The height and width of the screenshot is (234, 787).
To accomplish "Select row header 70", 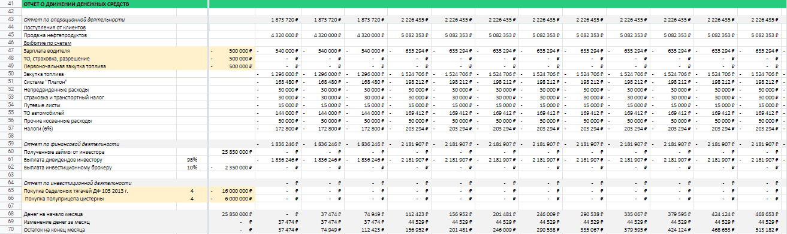I will (10, 230).
